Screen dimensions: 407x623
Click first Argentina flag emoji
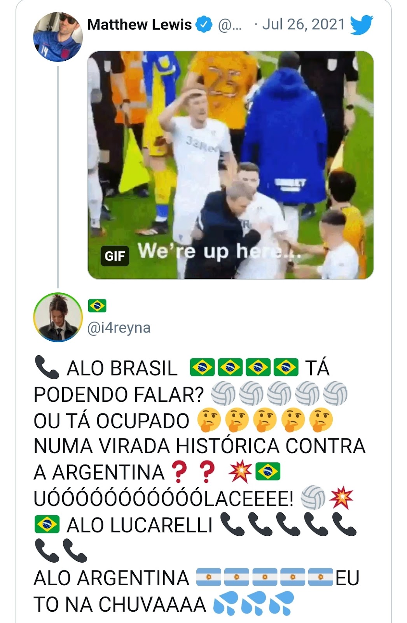click(209, 577)
